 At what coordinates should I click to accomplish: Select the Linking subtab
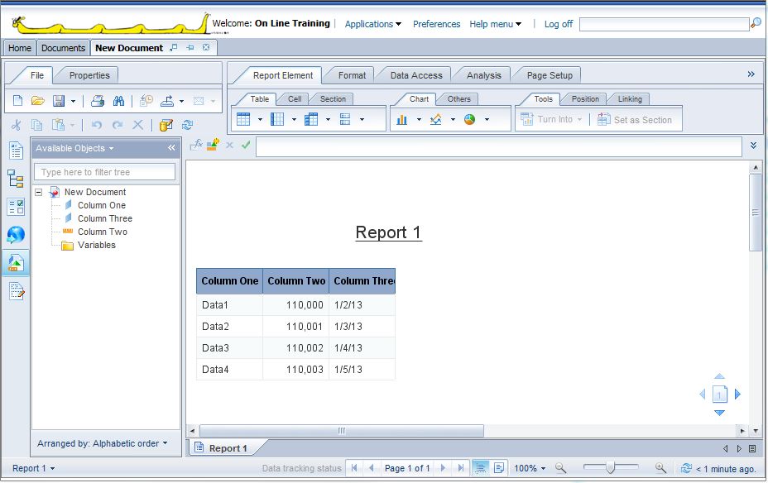tap(630, 99)
